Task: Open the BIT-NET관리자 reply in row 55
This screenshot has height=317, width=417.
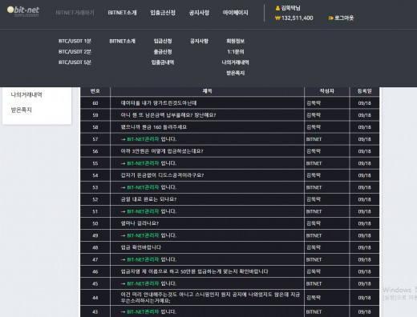Action: click(148, 163)
